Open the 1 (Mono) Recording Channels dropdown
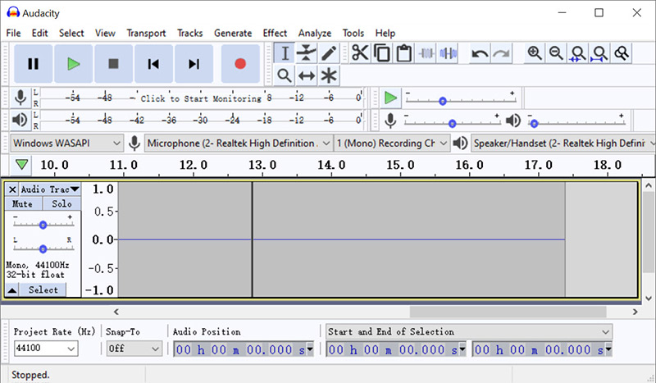The height and width of the screenshot is (383, 656). click(392, 144)
